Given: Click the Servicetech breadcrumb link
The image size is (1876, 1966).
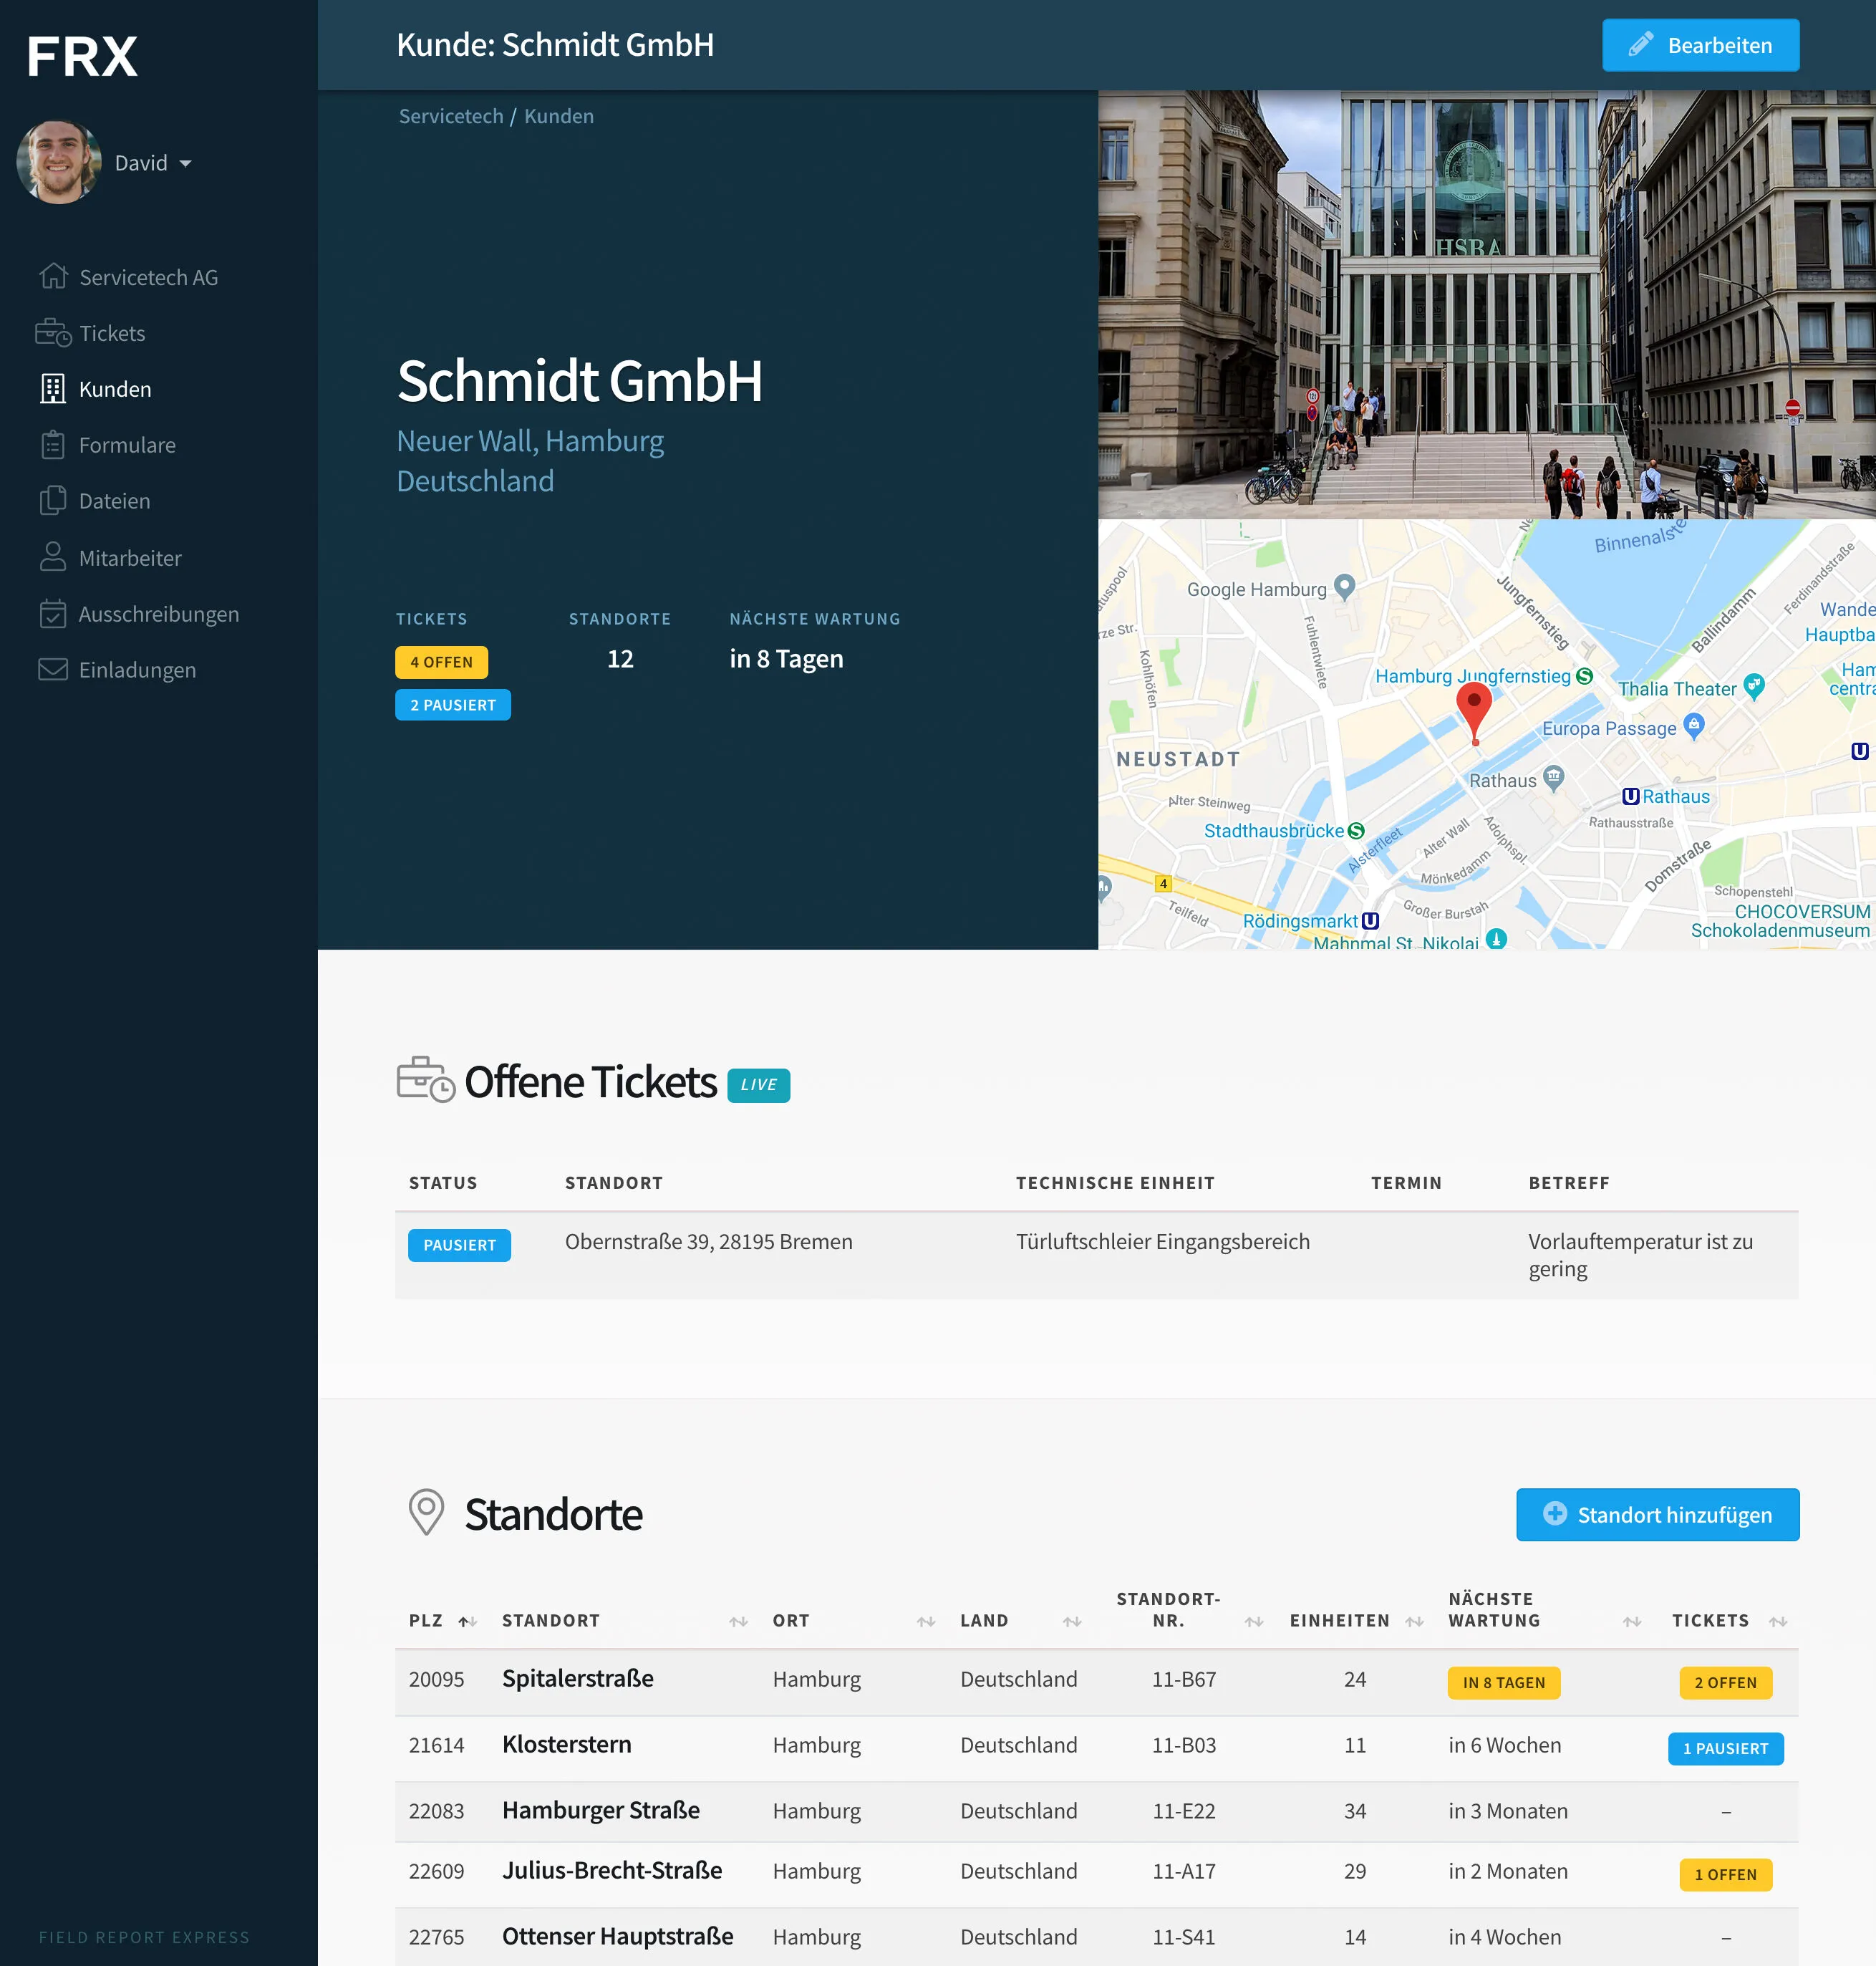Looking at the screenshot, I should point(451,116).
